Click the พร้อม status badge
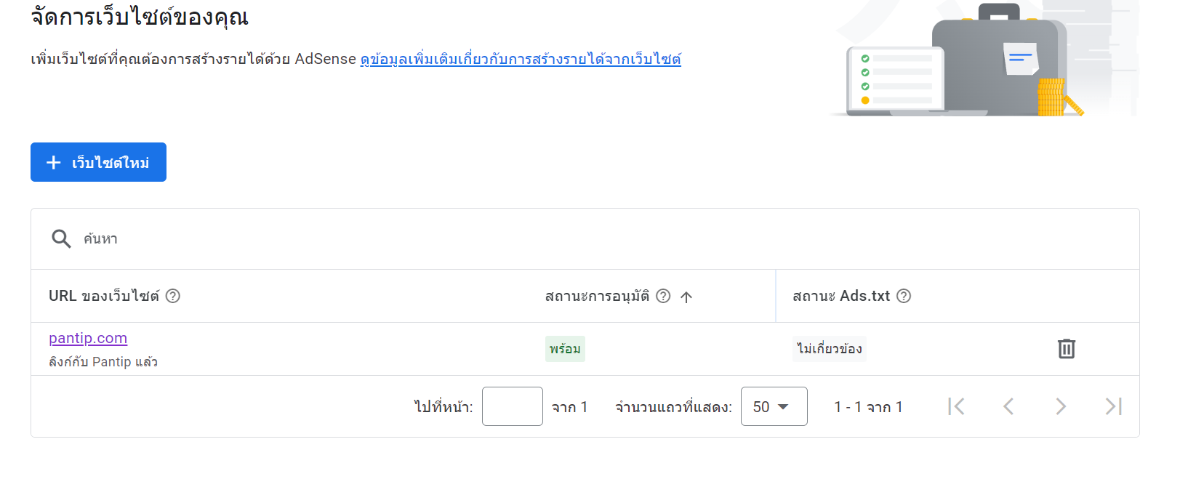Viewport: 1180px width, 487px height. pos(565,349)
